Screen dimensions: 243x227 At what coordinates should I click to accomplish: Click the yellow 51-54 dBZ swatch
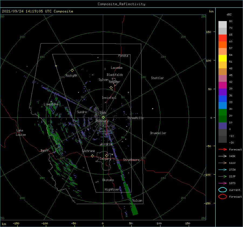(x=222, y=58)
